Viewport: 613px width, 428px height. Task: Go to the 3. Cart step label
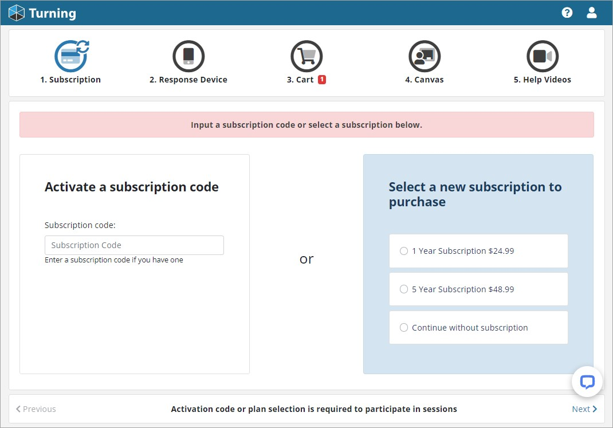coord(300,80)
